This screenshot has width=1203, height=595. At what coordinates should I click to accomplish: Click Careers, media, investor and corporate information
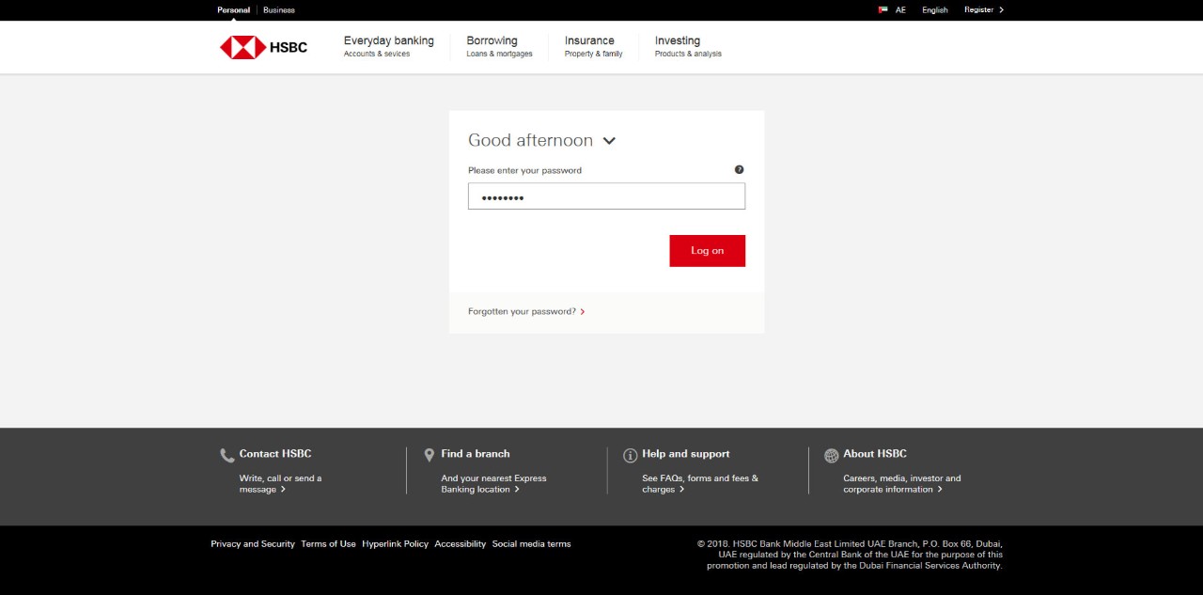coord(902,484)
